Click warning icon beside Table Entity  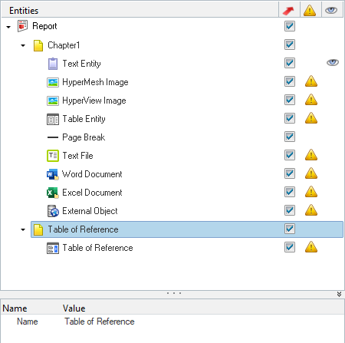[x=311, y=118]
